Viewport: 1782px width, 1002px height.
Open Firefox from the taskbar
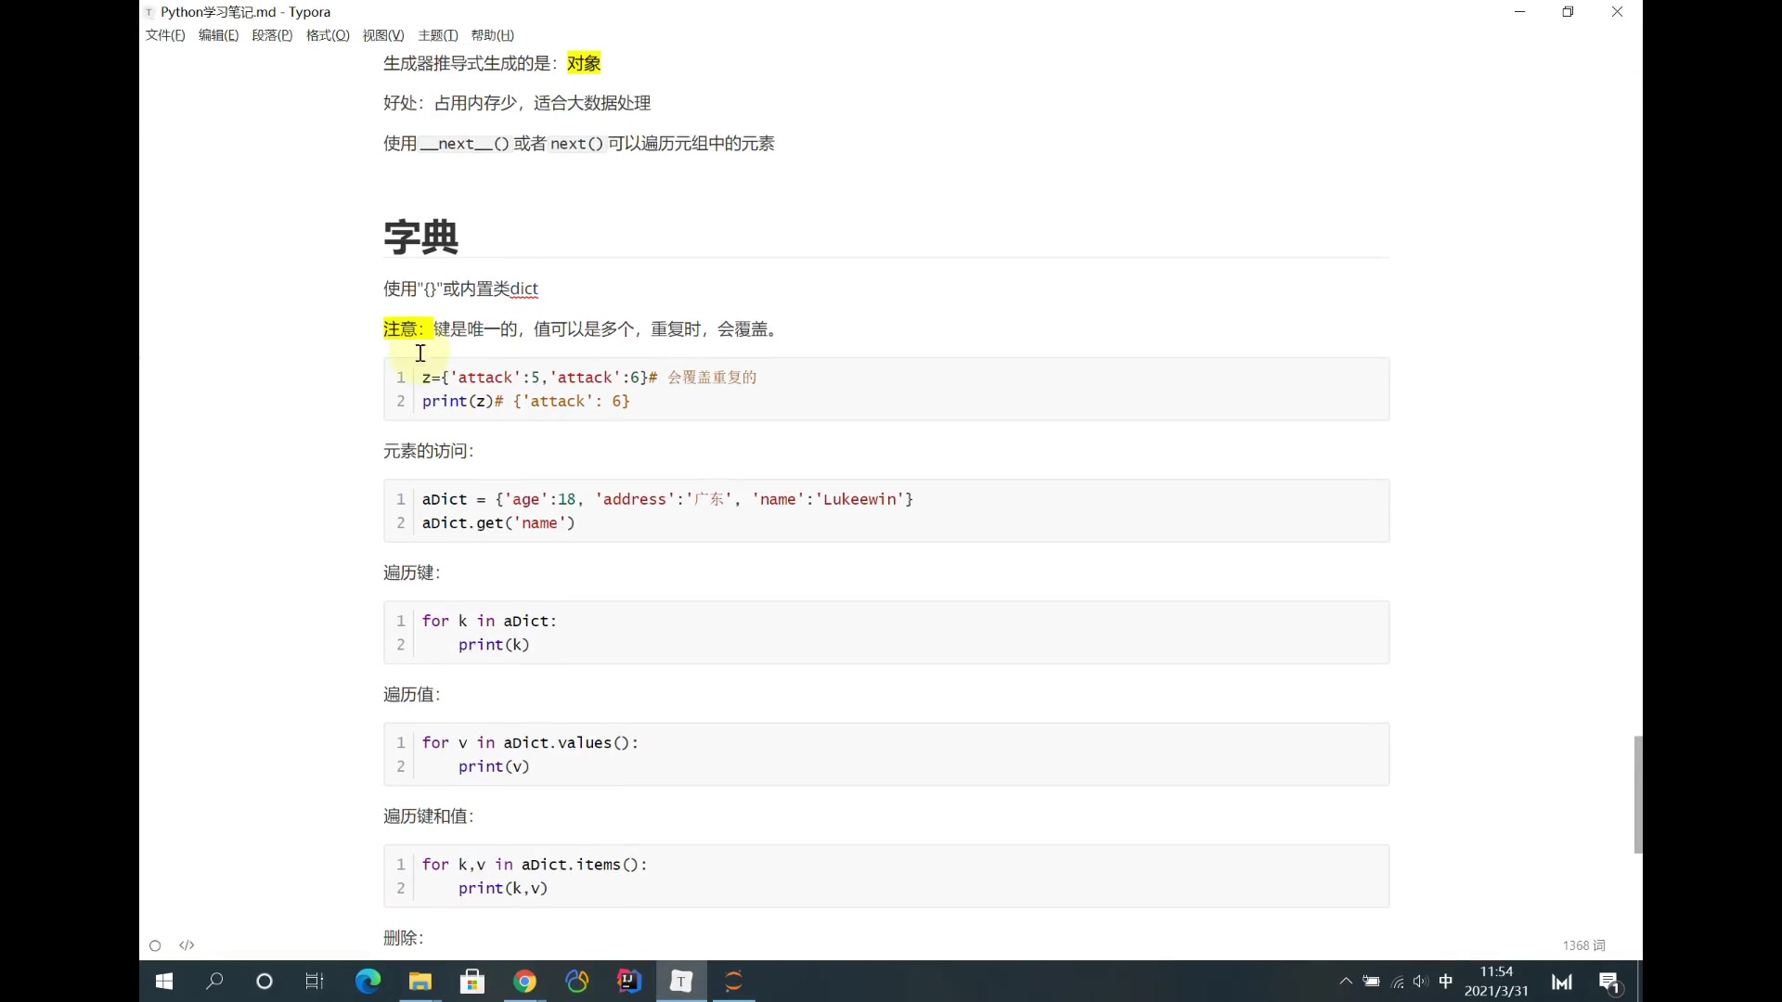pyautogui.click(x=577, y=982)
